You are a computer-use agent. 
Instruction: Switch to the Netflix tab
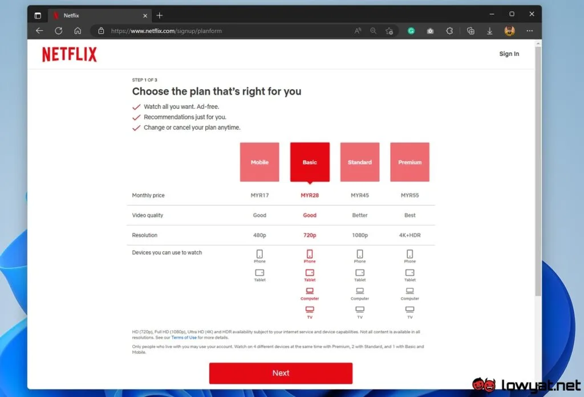pyautogui.click(x=100, y=15)
